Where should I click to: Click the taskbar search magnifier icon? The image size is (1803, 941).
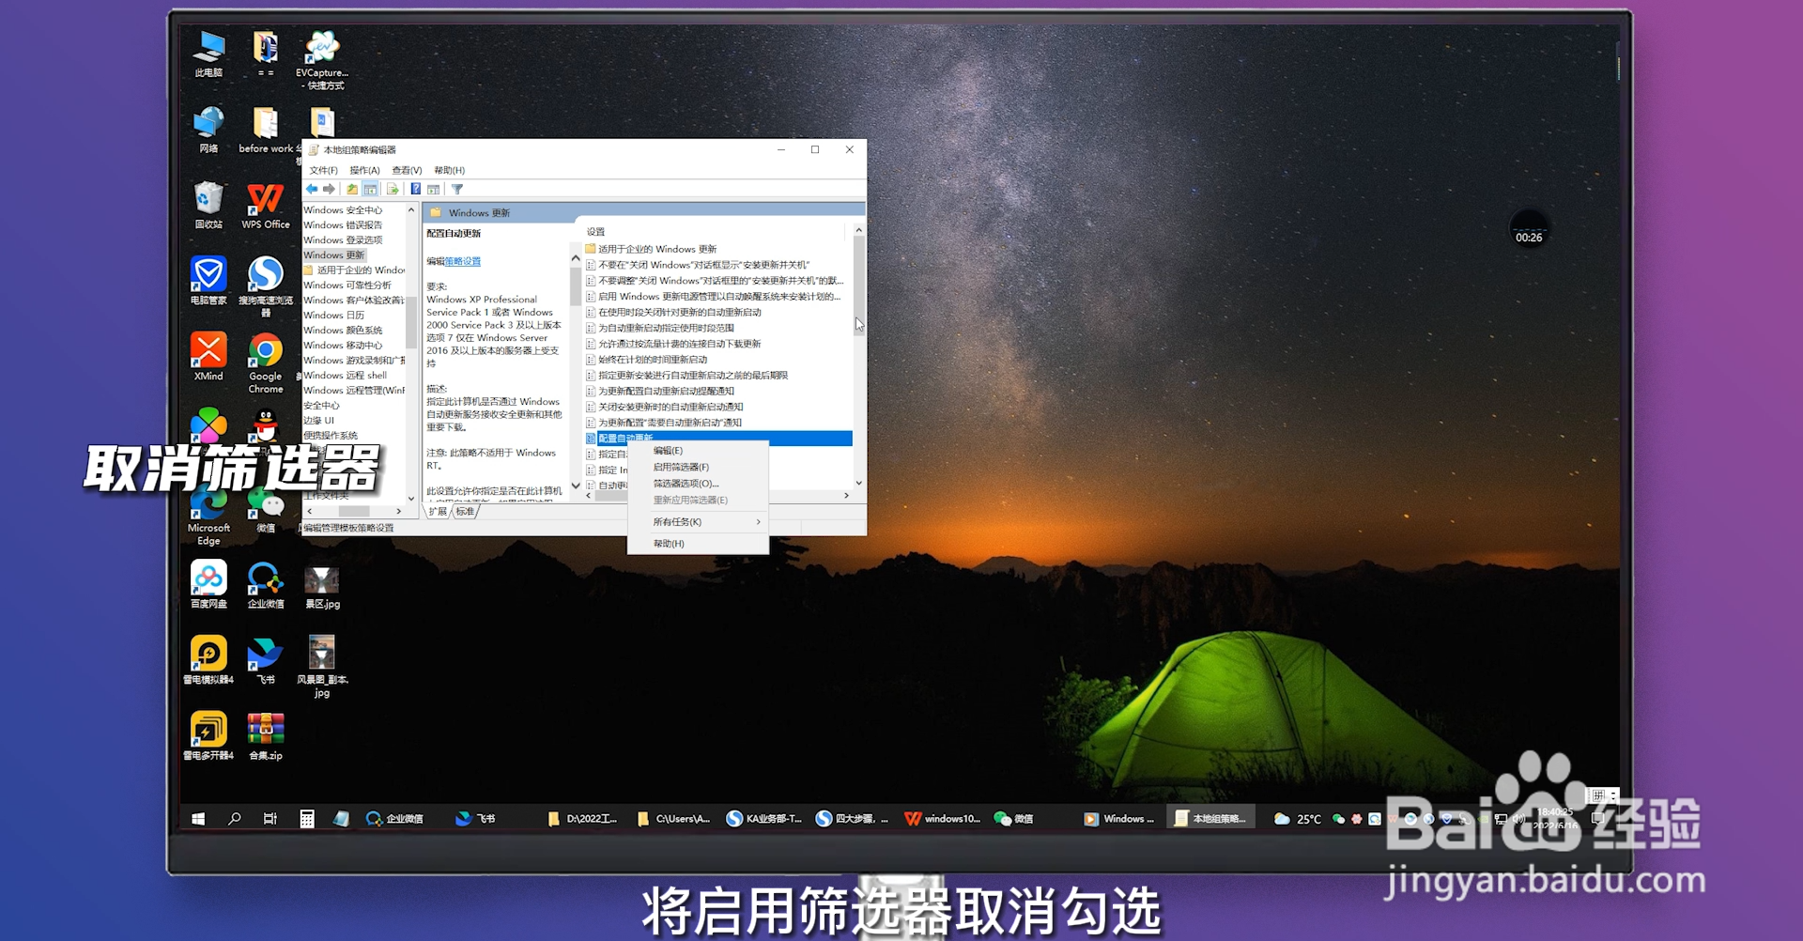pyautogui.click(x=235, y=819)
